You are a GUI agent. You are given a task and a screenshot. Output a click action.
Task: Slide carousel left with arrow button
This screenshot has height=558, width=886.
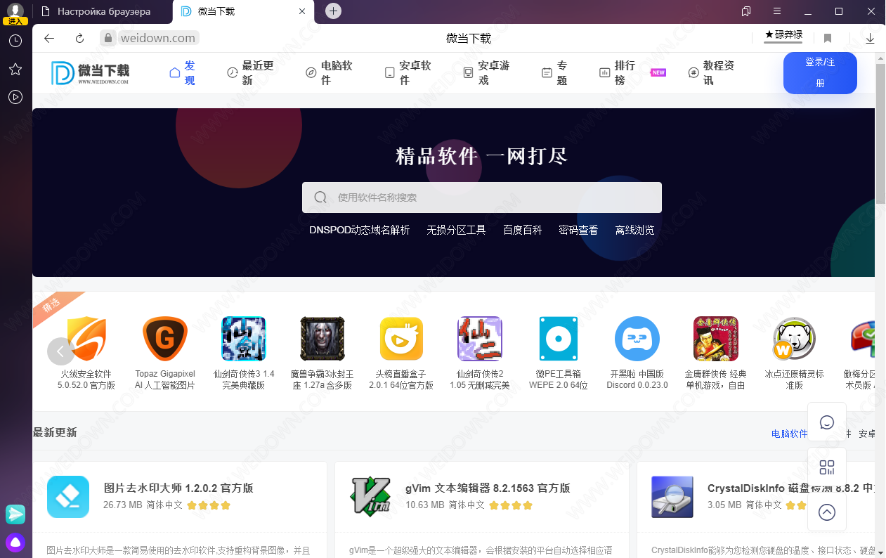click(x=61, y=351)
